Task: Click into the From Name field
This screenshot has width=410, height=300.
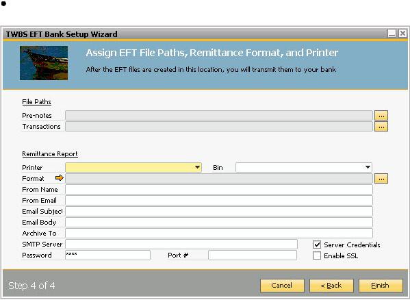Action: point(219,189)
